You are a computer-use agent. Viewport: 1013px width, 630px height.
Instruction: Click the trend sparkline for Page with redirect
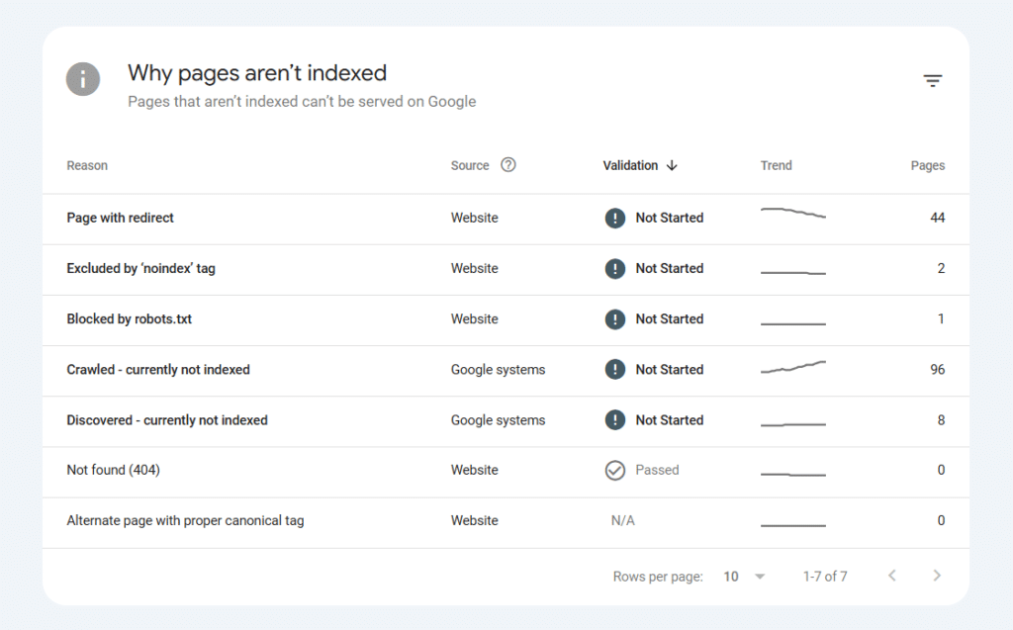(x=793, y=213)
